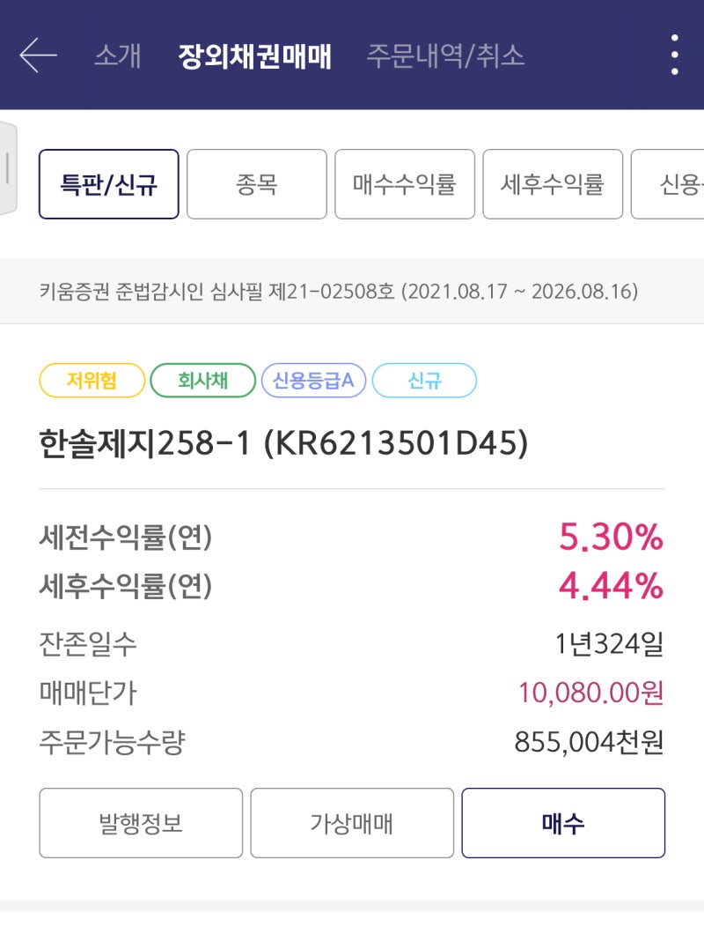
Task: Switch to the 소개 tab
Action: click(x=118, y=56)
